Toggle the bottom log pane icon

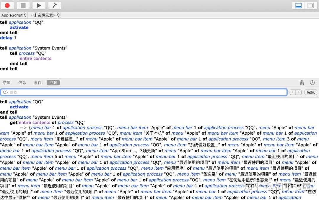coord(298,5)
